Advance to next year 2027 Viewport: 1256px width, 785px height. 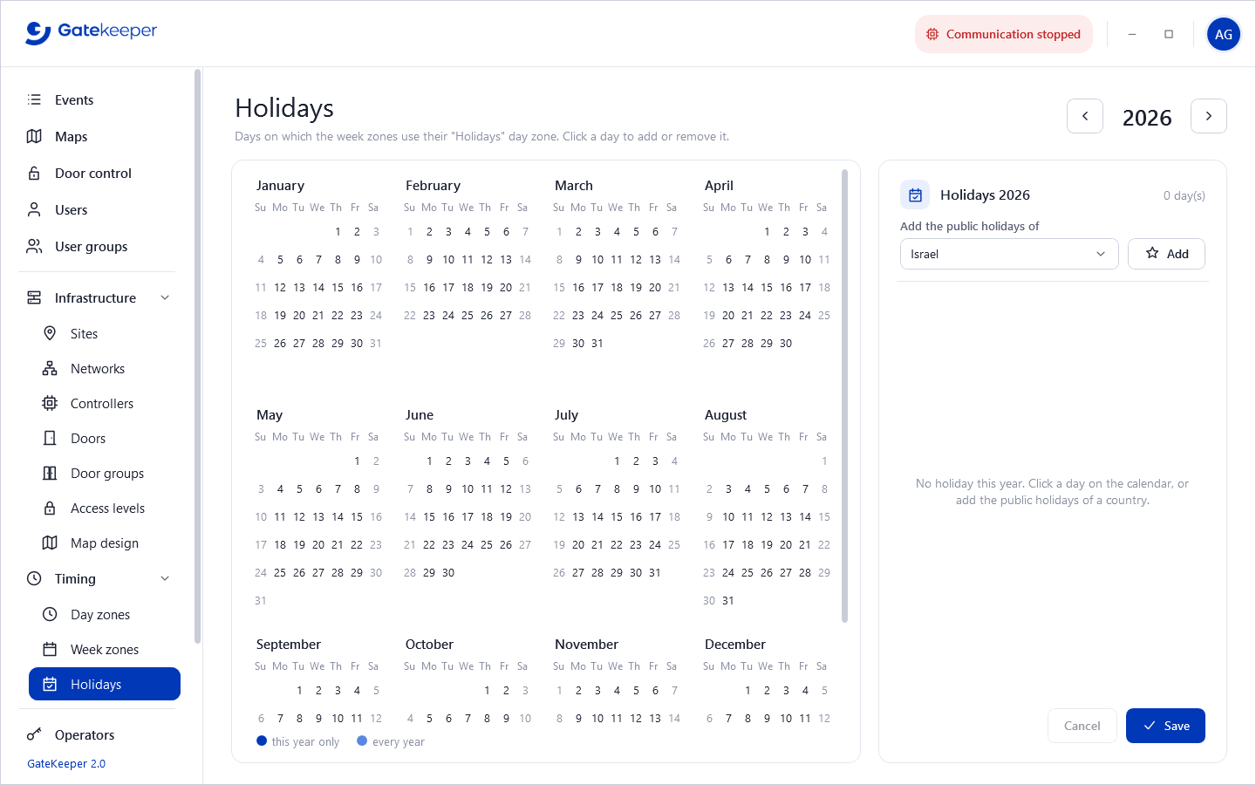(x=1209, y=116)
